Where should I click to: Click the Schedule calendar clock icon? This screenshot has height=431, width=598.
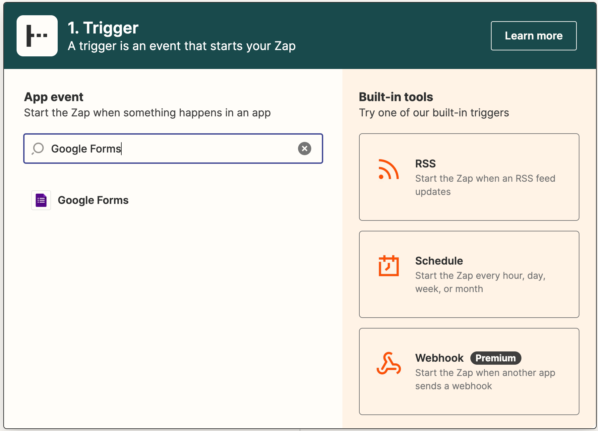389,266
